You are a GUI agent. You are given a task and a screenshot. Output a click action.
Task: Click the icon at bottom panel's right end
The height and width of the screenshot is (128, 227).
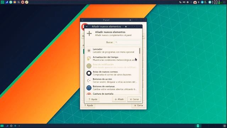pos(225,126)
